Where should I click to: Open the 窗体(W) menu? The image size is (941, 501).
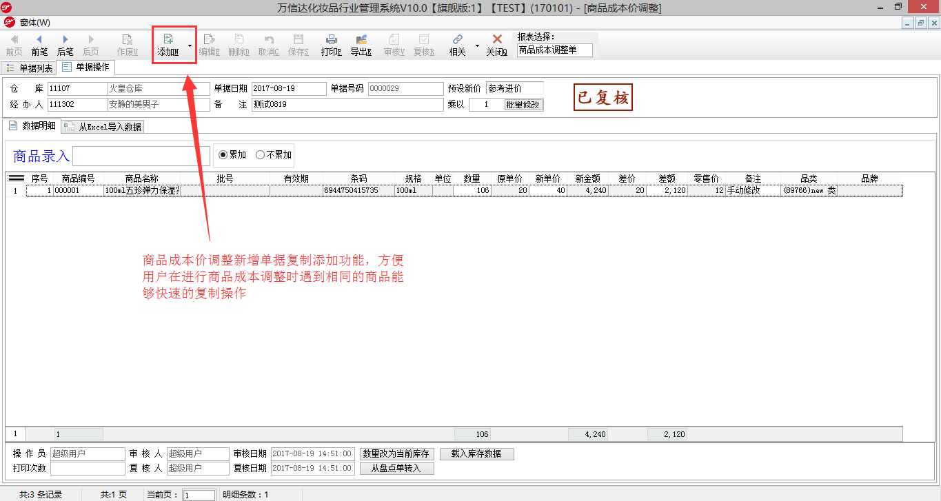coord(34,23)
